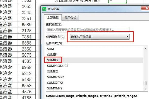Screen dimensions: 149x99
Task: Select spreadsheet cell with value 7854
Action: 27,37
